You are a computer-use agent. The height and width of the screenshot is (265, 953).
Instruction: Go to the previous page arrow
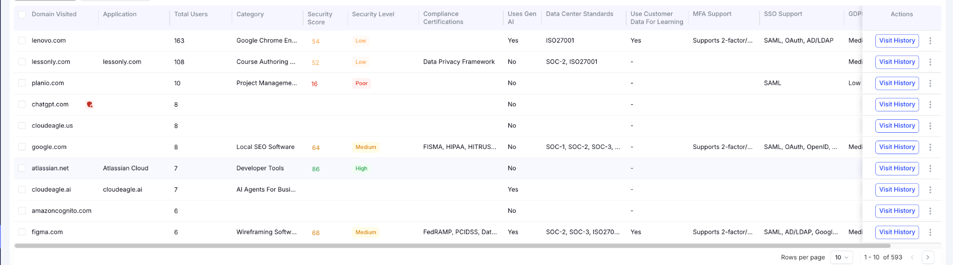click(912, 257)
